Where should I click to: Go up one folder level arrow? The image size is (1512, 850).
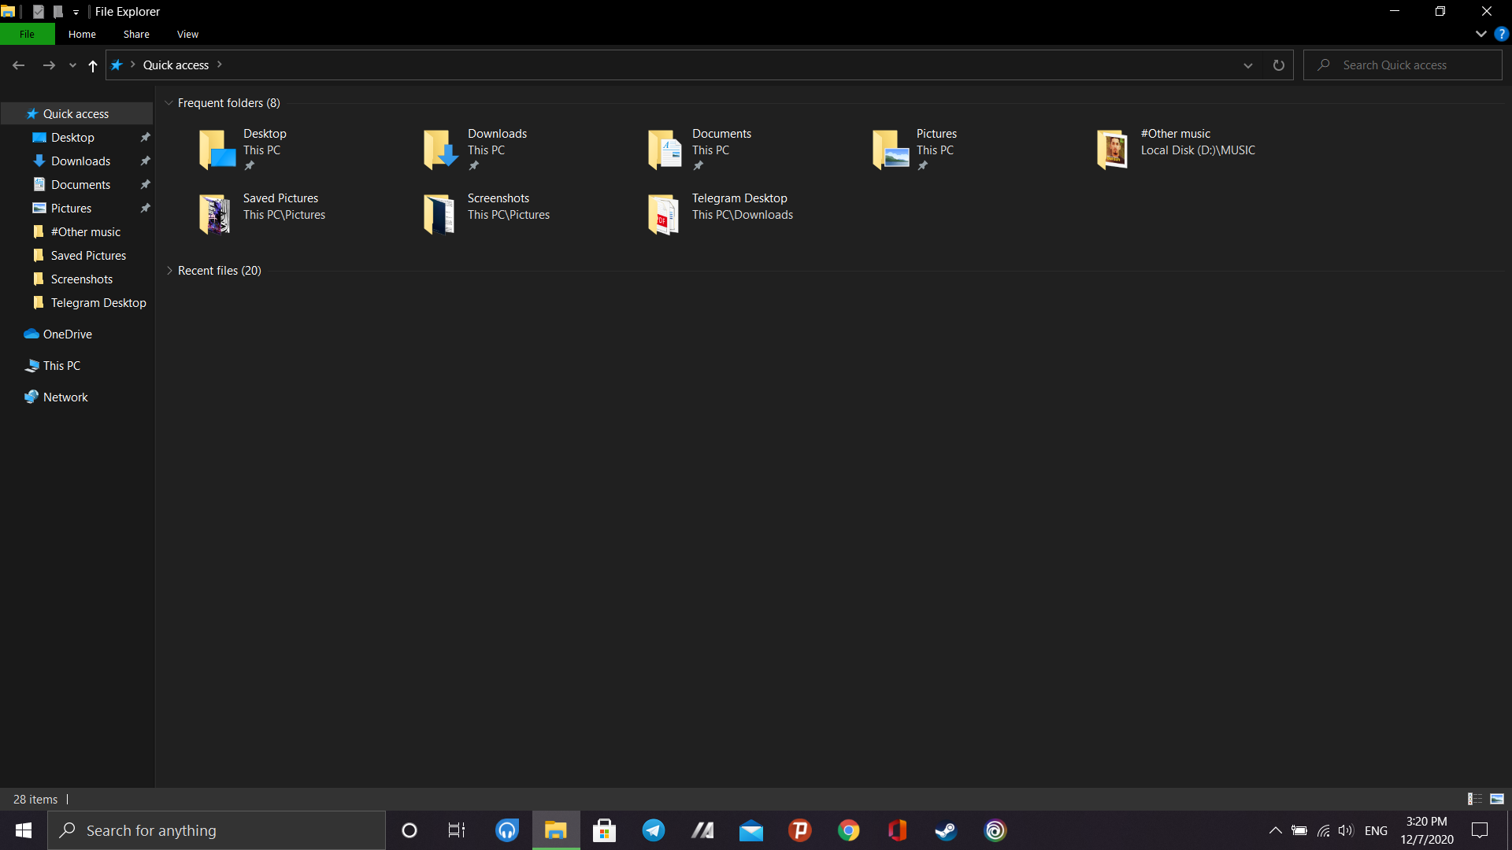pyautogui.click(x=93, y=66)
